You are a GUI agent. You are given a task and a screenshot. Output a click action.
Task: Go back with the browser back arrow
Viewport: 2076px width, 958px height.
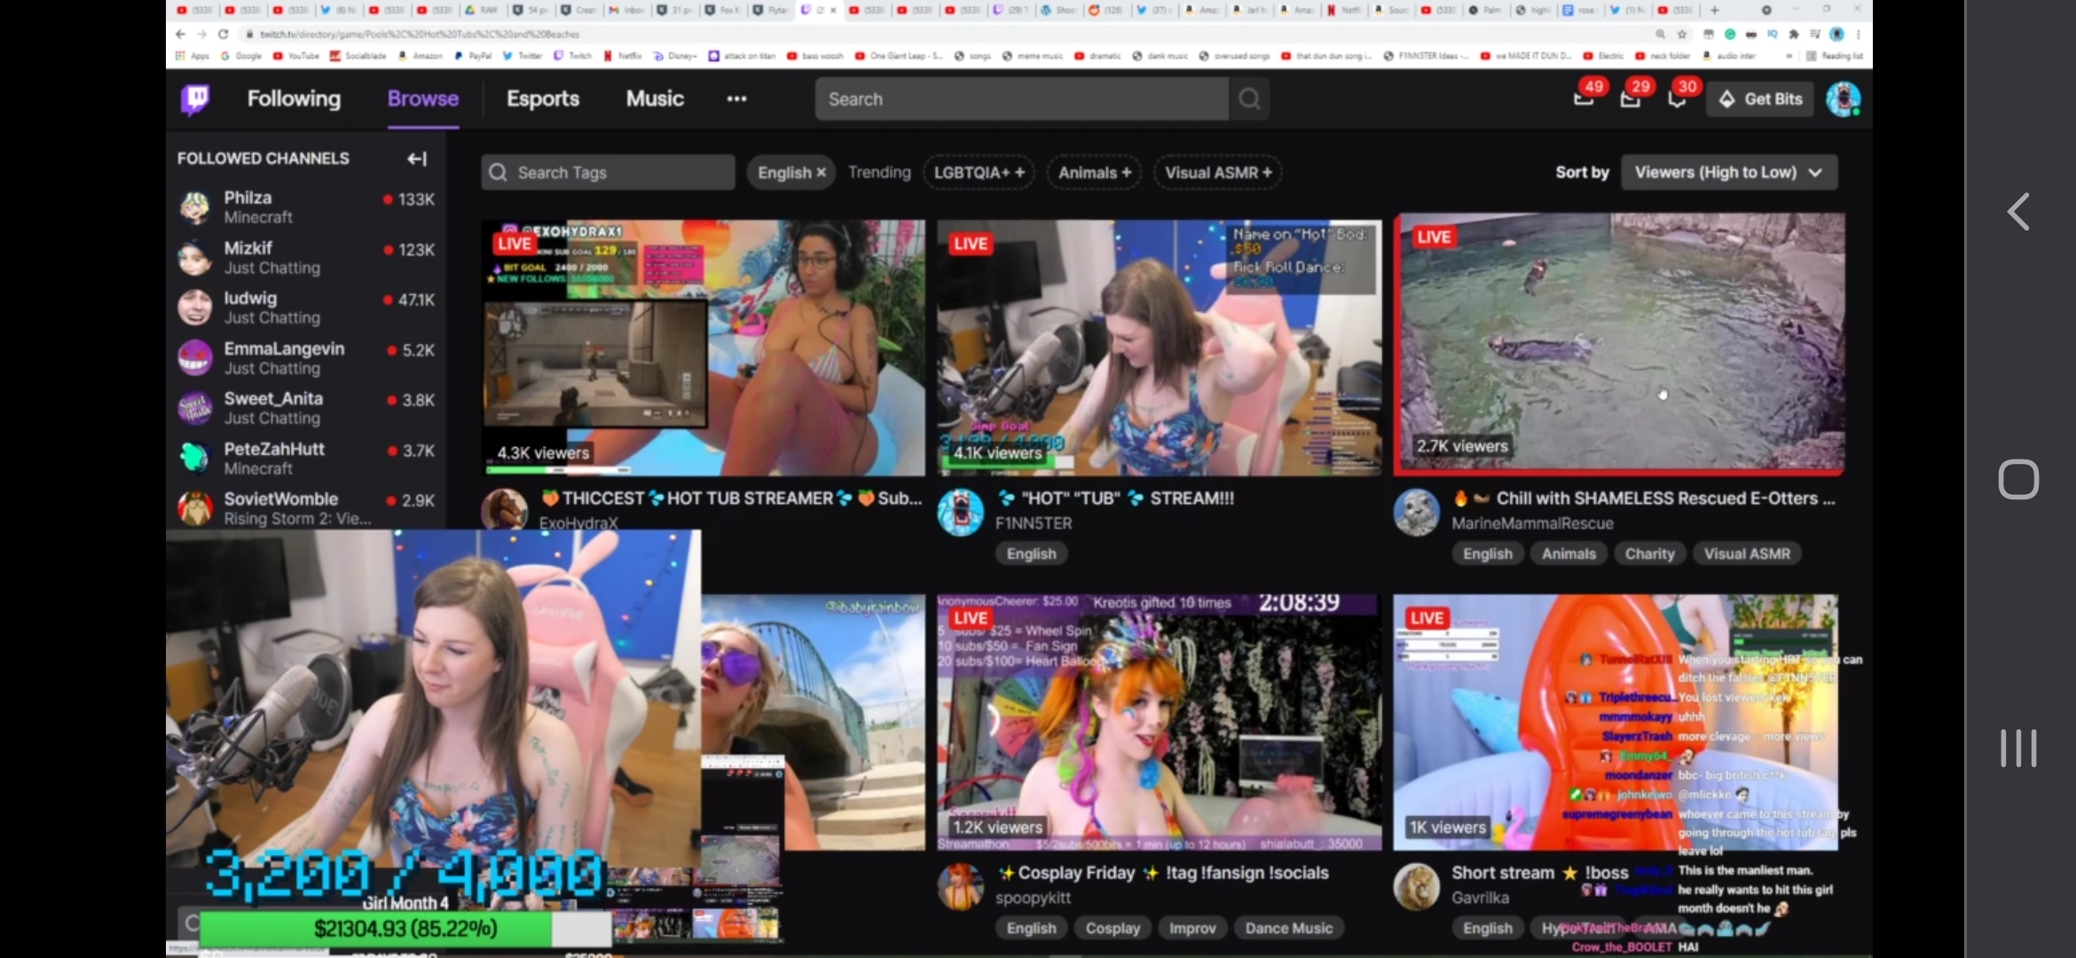181,34
